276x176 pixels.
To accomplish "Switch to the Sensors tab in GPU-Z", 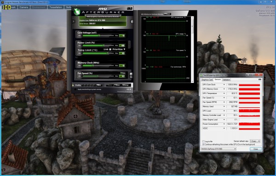I will pos(218,80).
